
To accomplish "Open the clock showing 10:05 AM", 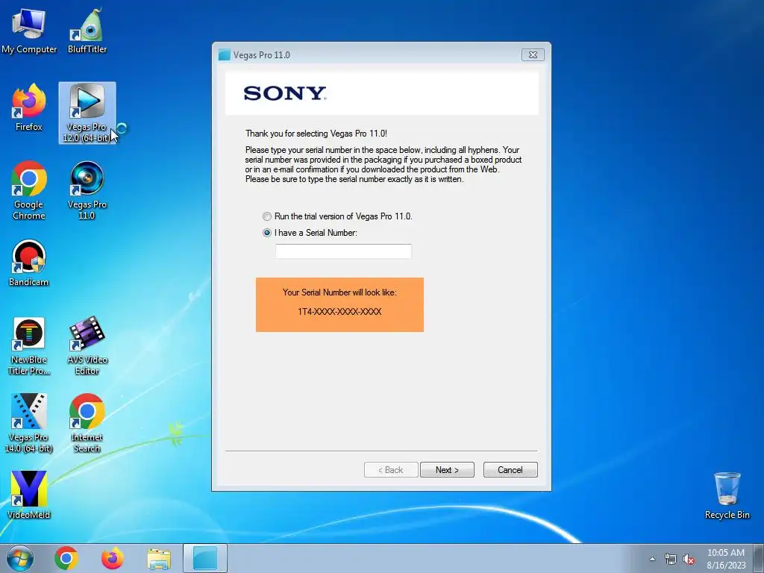I will coord(726,559).
